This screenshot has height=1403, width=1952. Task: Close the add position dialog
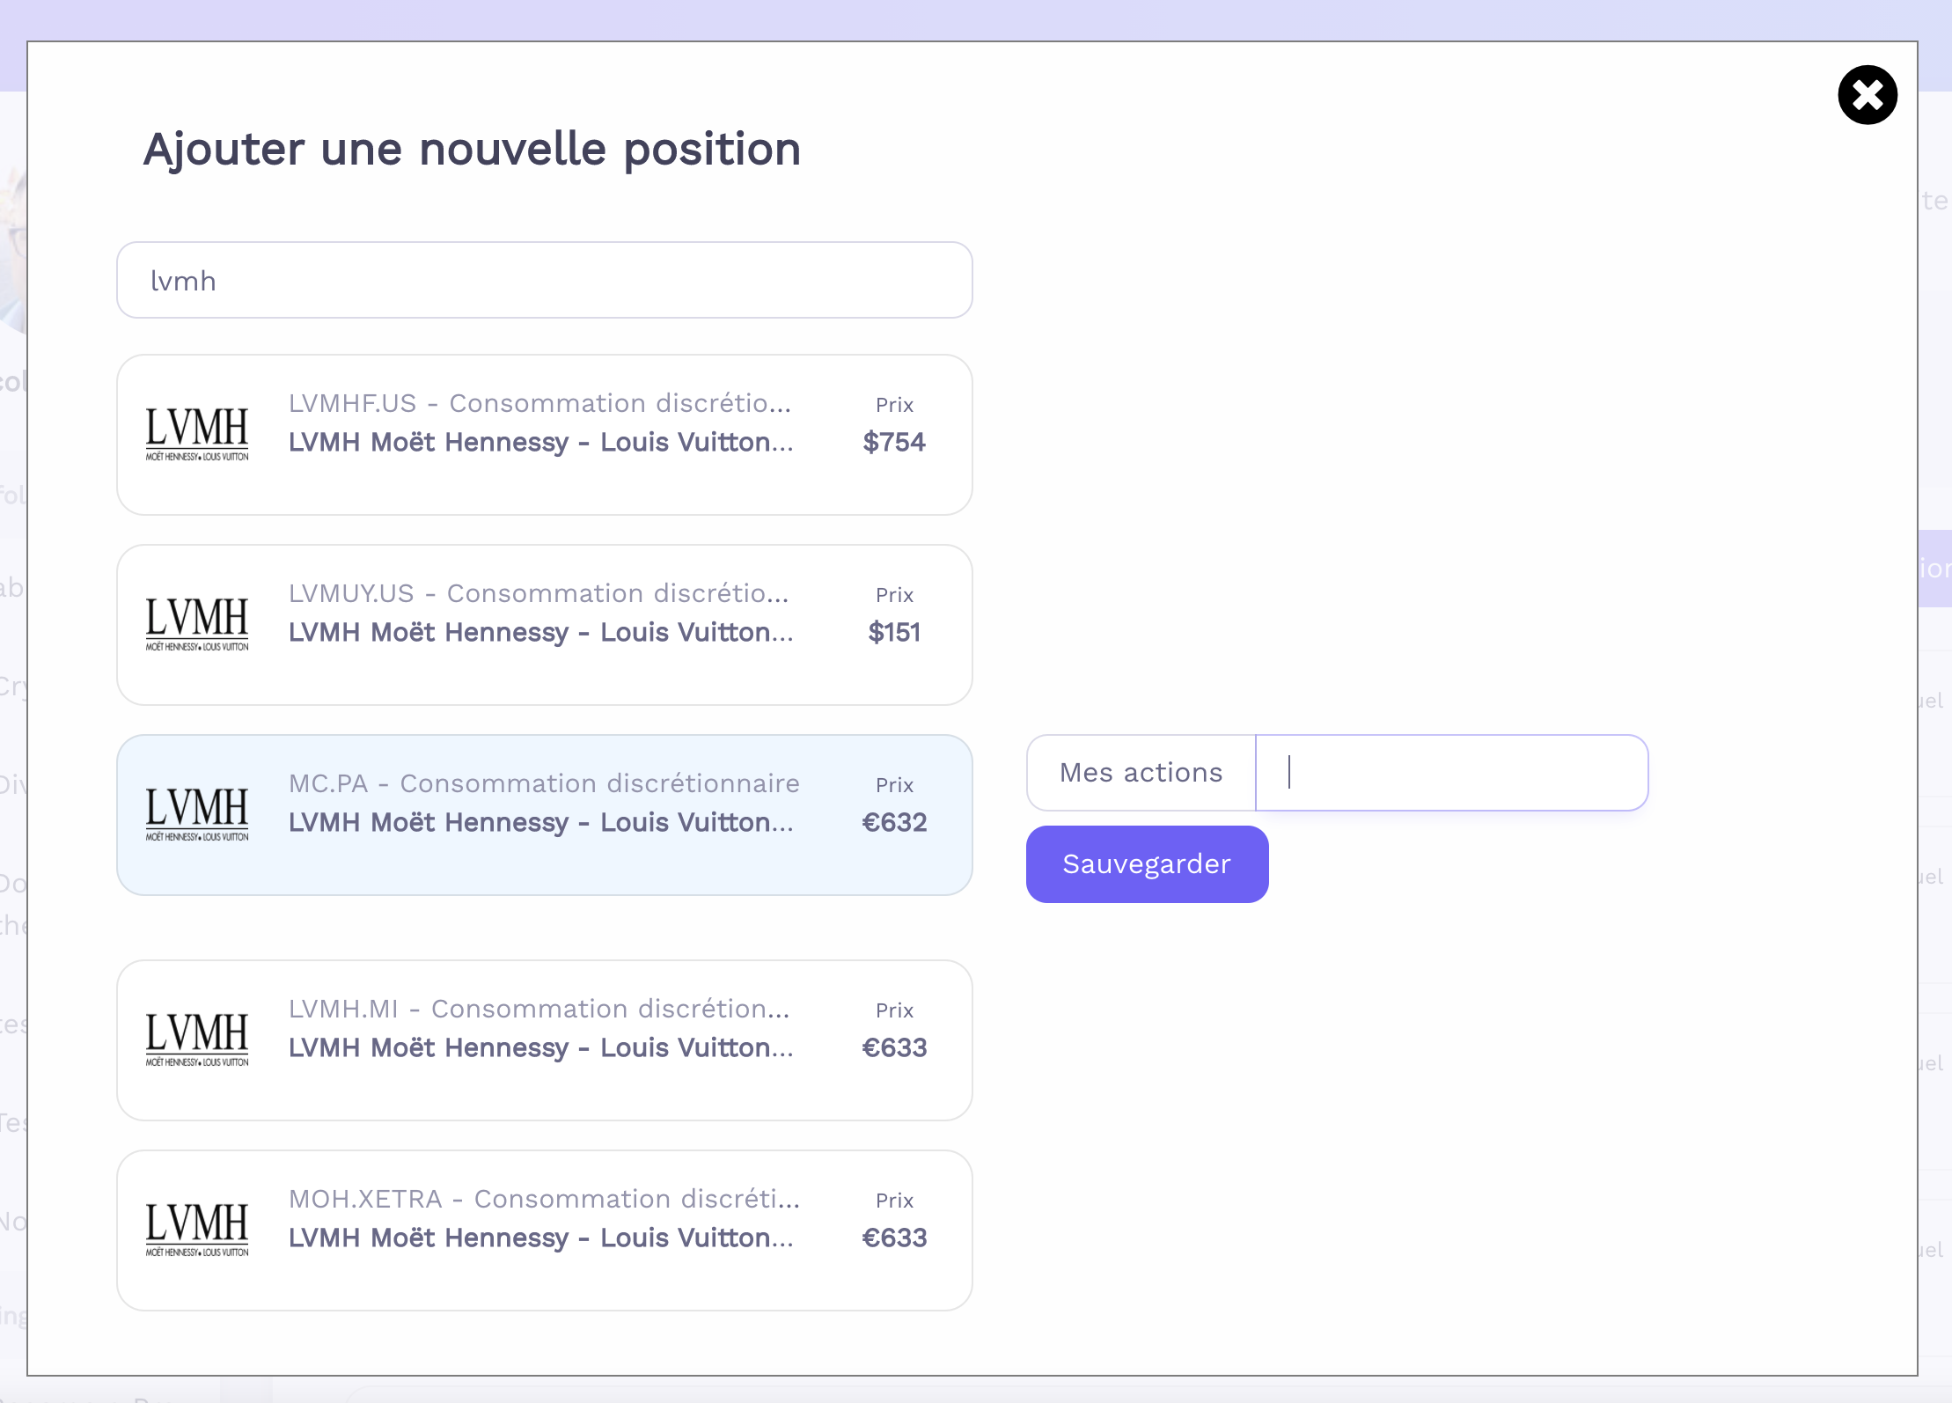point(1868,95)
